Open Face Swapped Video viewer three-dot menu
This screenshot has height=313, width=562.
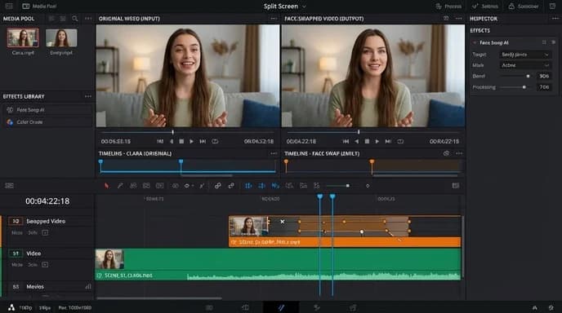(459, 19)
